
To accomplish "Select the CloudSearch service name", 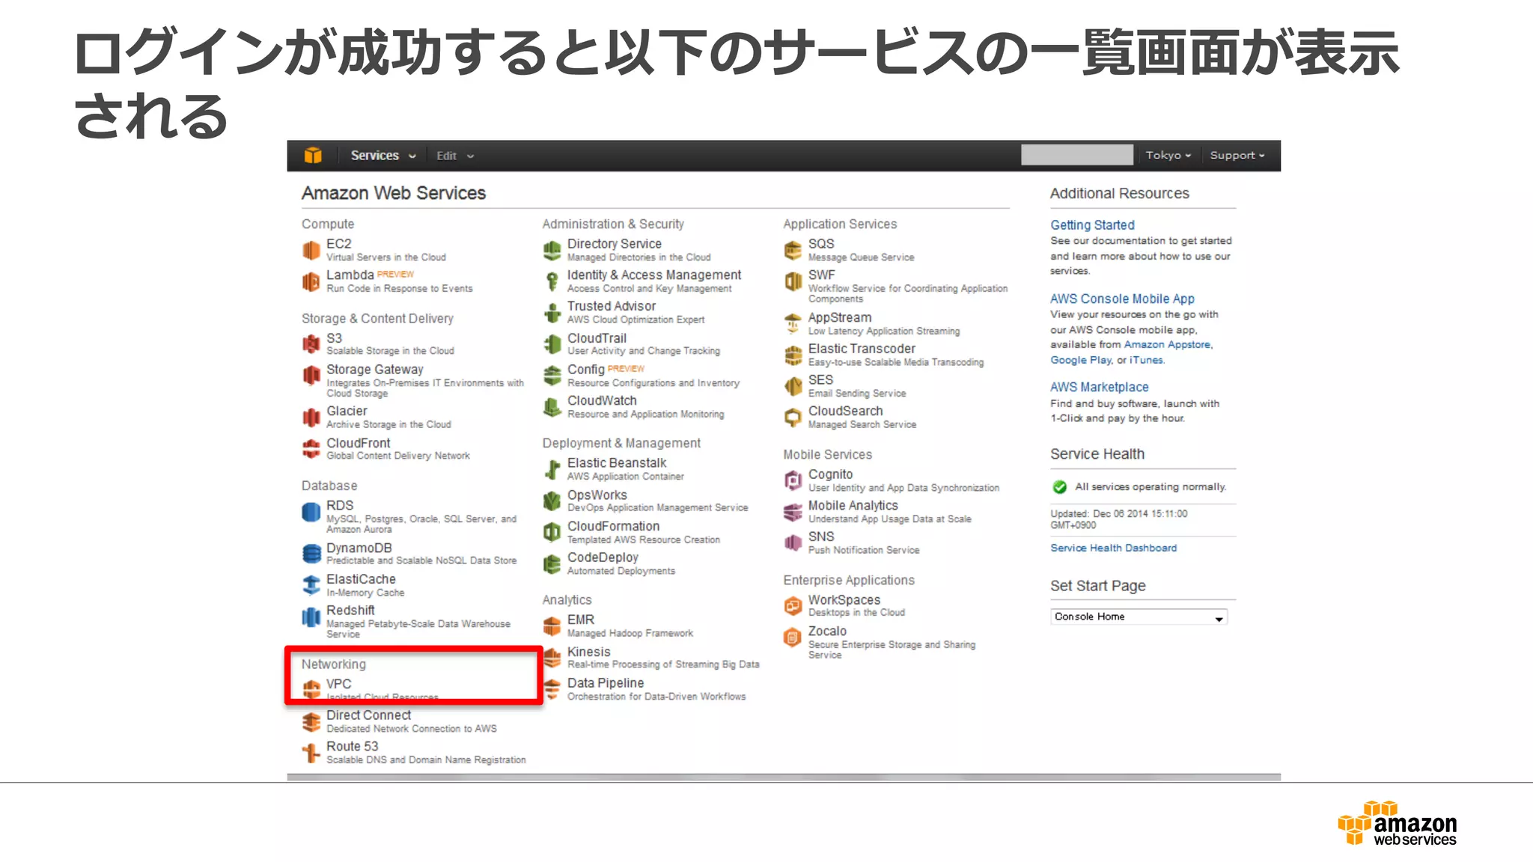I will coord(845,412).
